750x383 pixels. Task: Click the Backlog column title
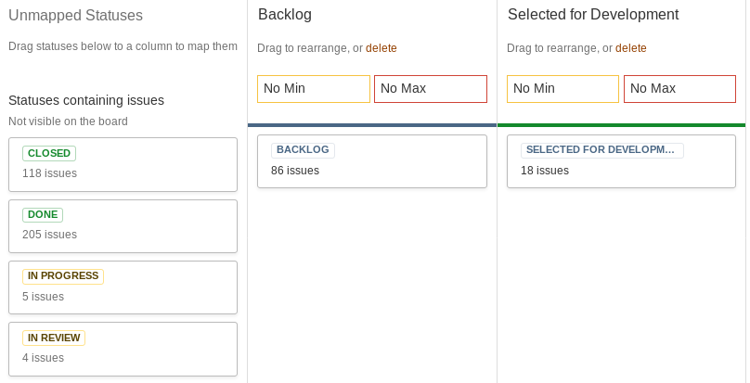pyautogui.click(x=285, y=14)
